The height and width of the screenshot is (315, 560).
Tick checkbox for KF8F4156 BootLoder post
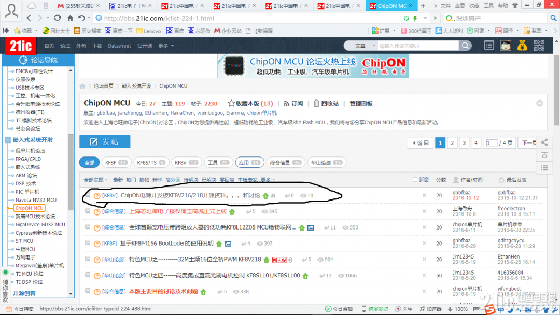coord(88,242)
